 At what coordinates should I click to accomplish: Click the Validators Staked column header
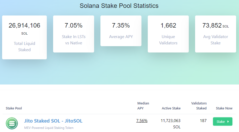pyautogui.click(x=199, y=106)
